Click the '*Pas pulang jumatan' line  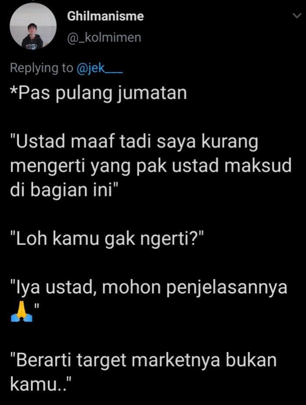(99, 93)
